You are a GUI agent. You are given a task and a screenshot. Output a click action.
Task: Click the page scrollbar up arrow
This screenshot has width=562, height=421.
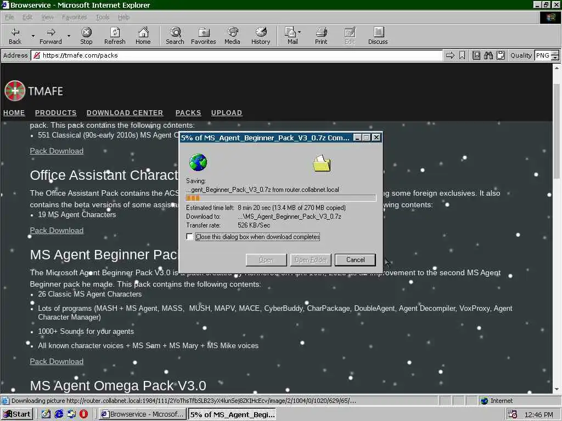[x=557, y=67]
